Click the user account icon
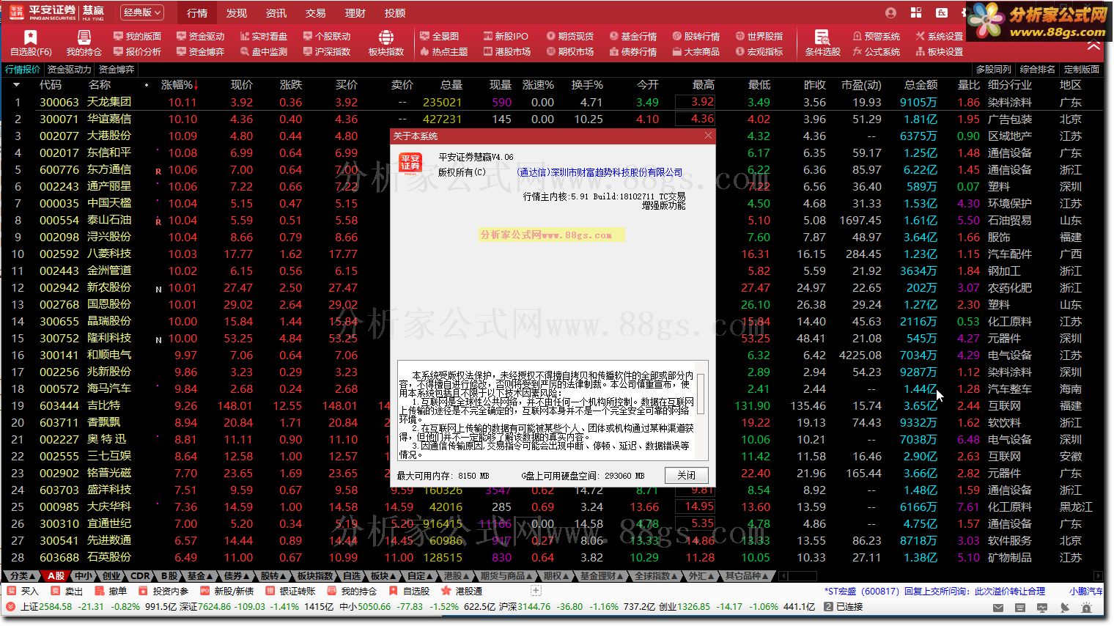1114x626 pixels. tap(890, 12)
